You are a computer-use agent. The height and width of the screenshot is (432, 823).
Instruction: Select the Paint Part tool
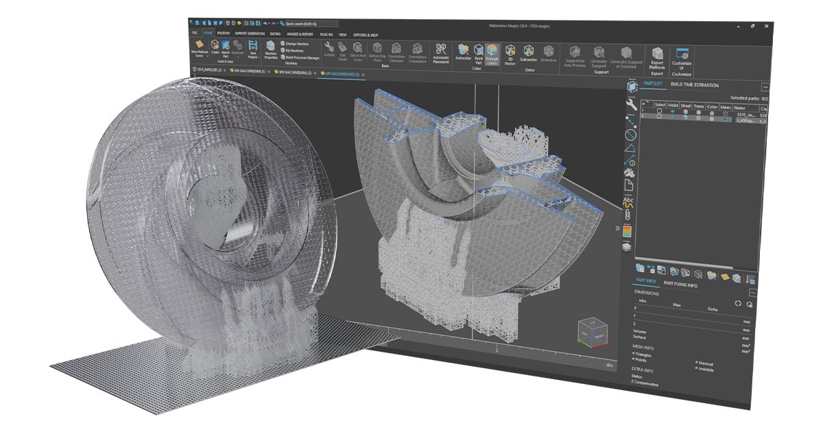tap(477, 50)
